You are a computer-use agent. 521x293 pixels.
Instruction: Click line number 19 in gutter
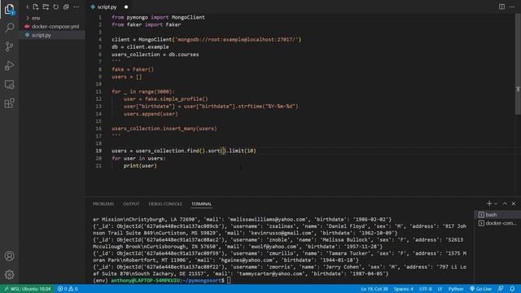pos(99,151)
